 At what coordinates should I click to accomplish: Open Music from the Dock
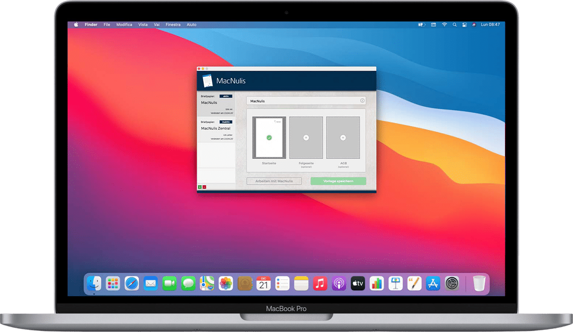320,283
